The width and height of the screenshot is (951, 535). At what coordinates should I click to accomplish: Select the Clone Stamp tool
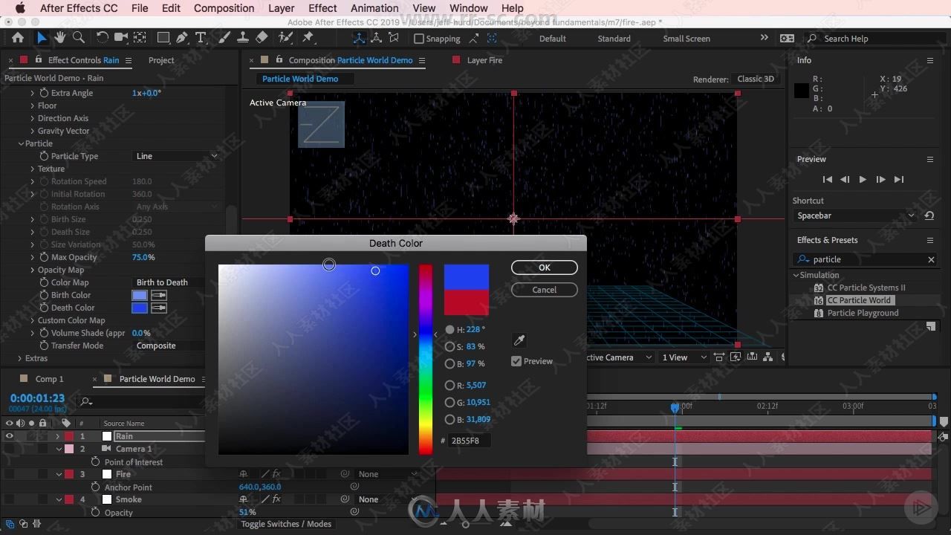click(242, 38)
